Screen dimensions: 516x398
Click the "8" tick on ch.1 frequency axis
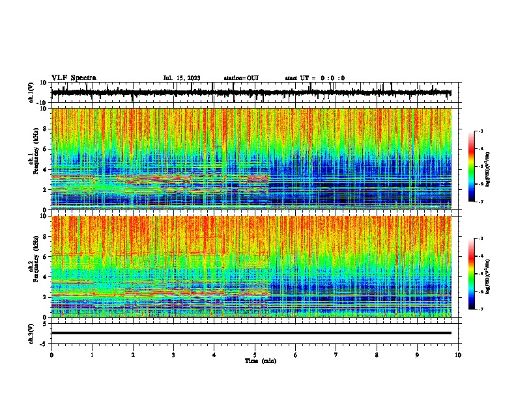pos(45,129)
